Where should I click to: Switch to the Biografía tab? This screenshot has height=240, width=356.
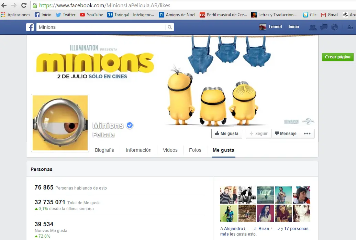[104, 150]
